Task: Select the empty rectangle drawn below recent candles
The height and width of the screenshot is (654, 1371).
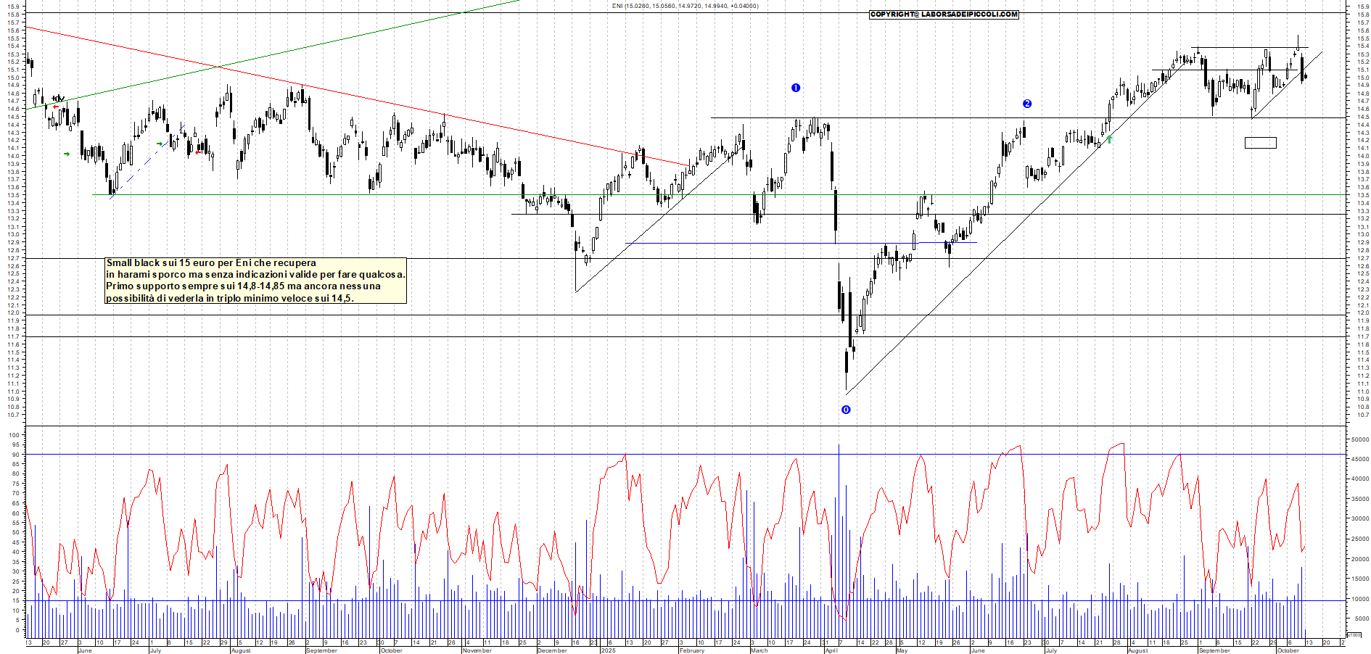Action: pos(1260,143)
